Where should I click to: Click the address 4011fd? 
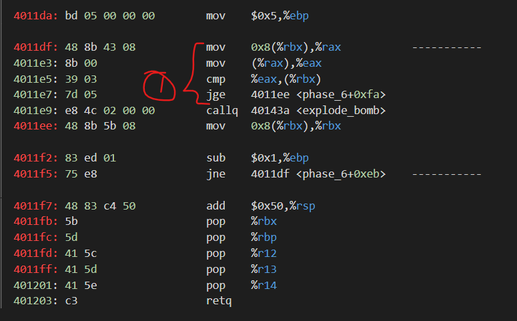pyautogui.click(x=35, y=253)
